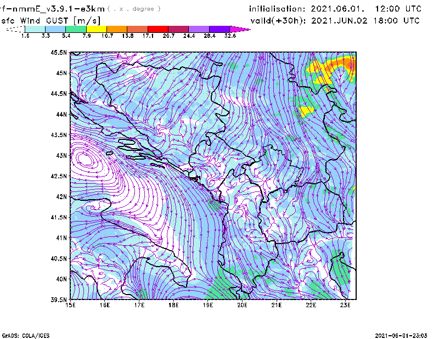Click legend value 10.7
Screen dimensions: 439x339
tap(107, 36)
